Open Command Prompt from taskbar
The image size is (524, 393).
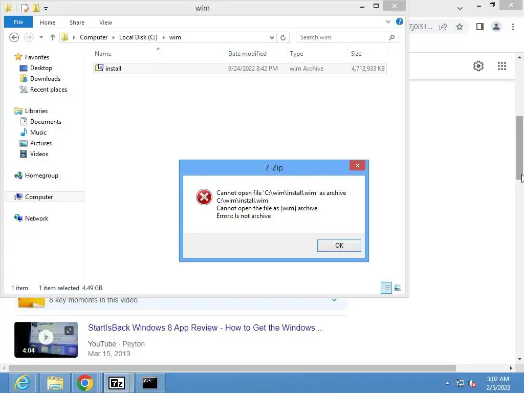click(x=150, y=383)
